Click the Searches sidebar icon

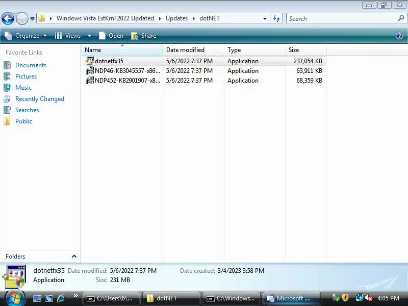[x=7, y=110]
